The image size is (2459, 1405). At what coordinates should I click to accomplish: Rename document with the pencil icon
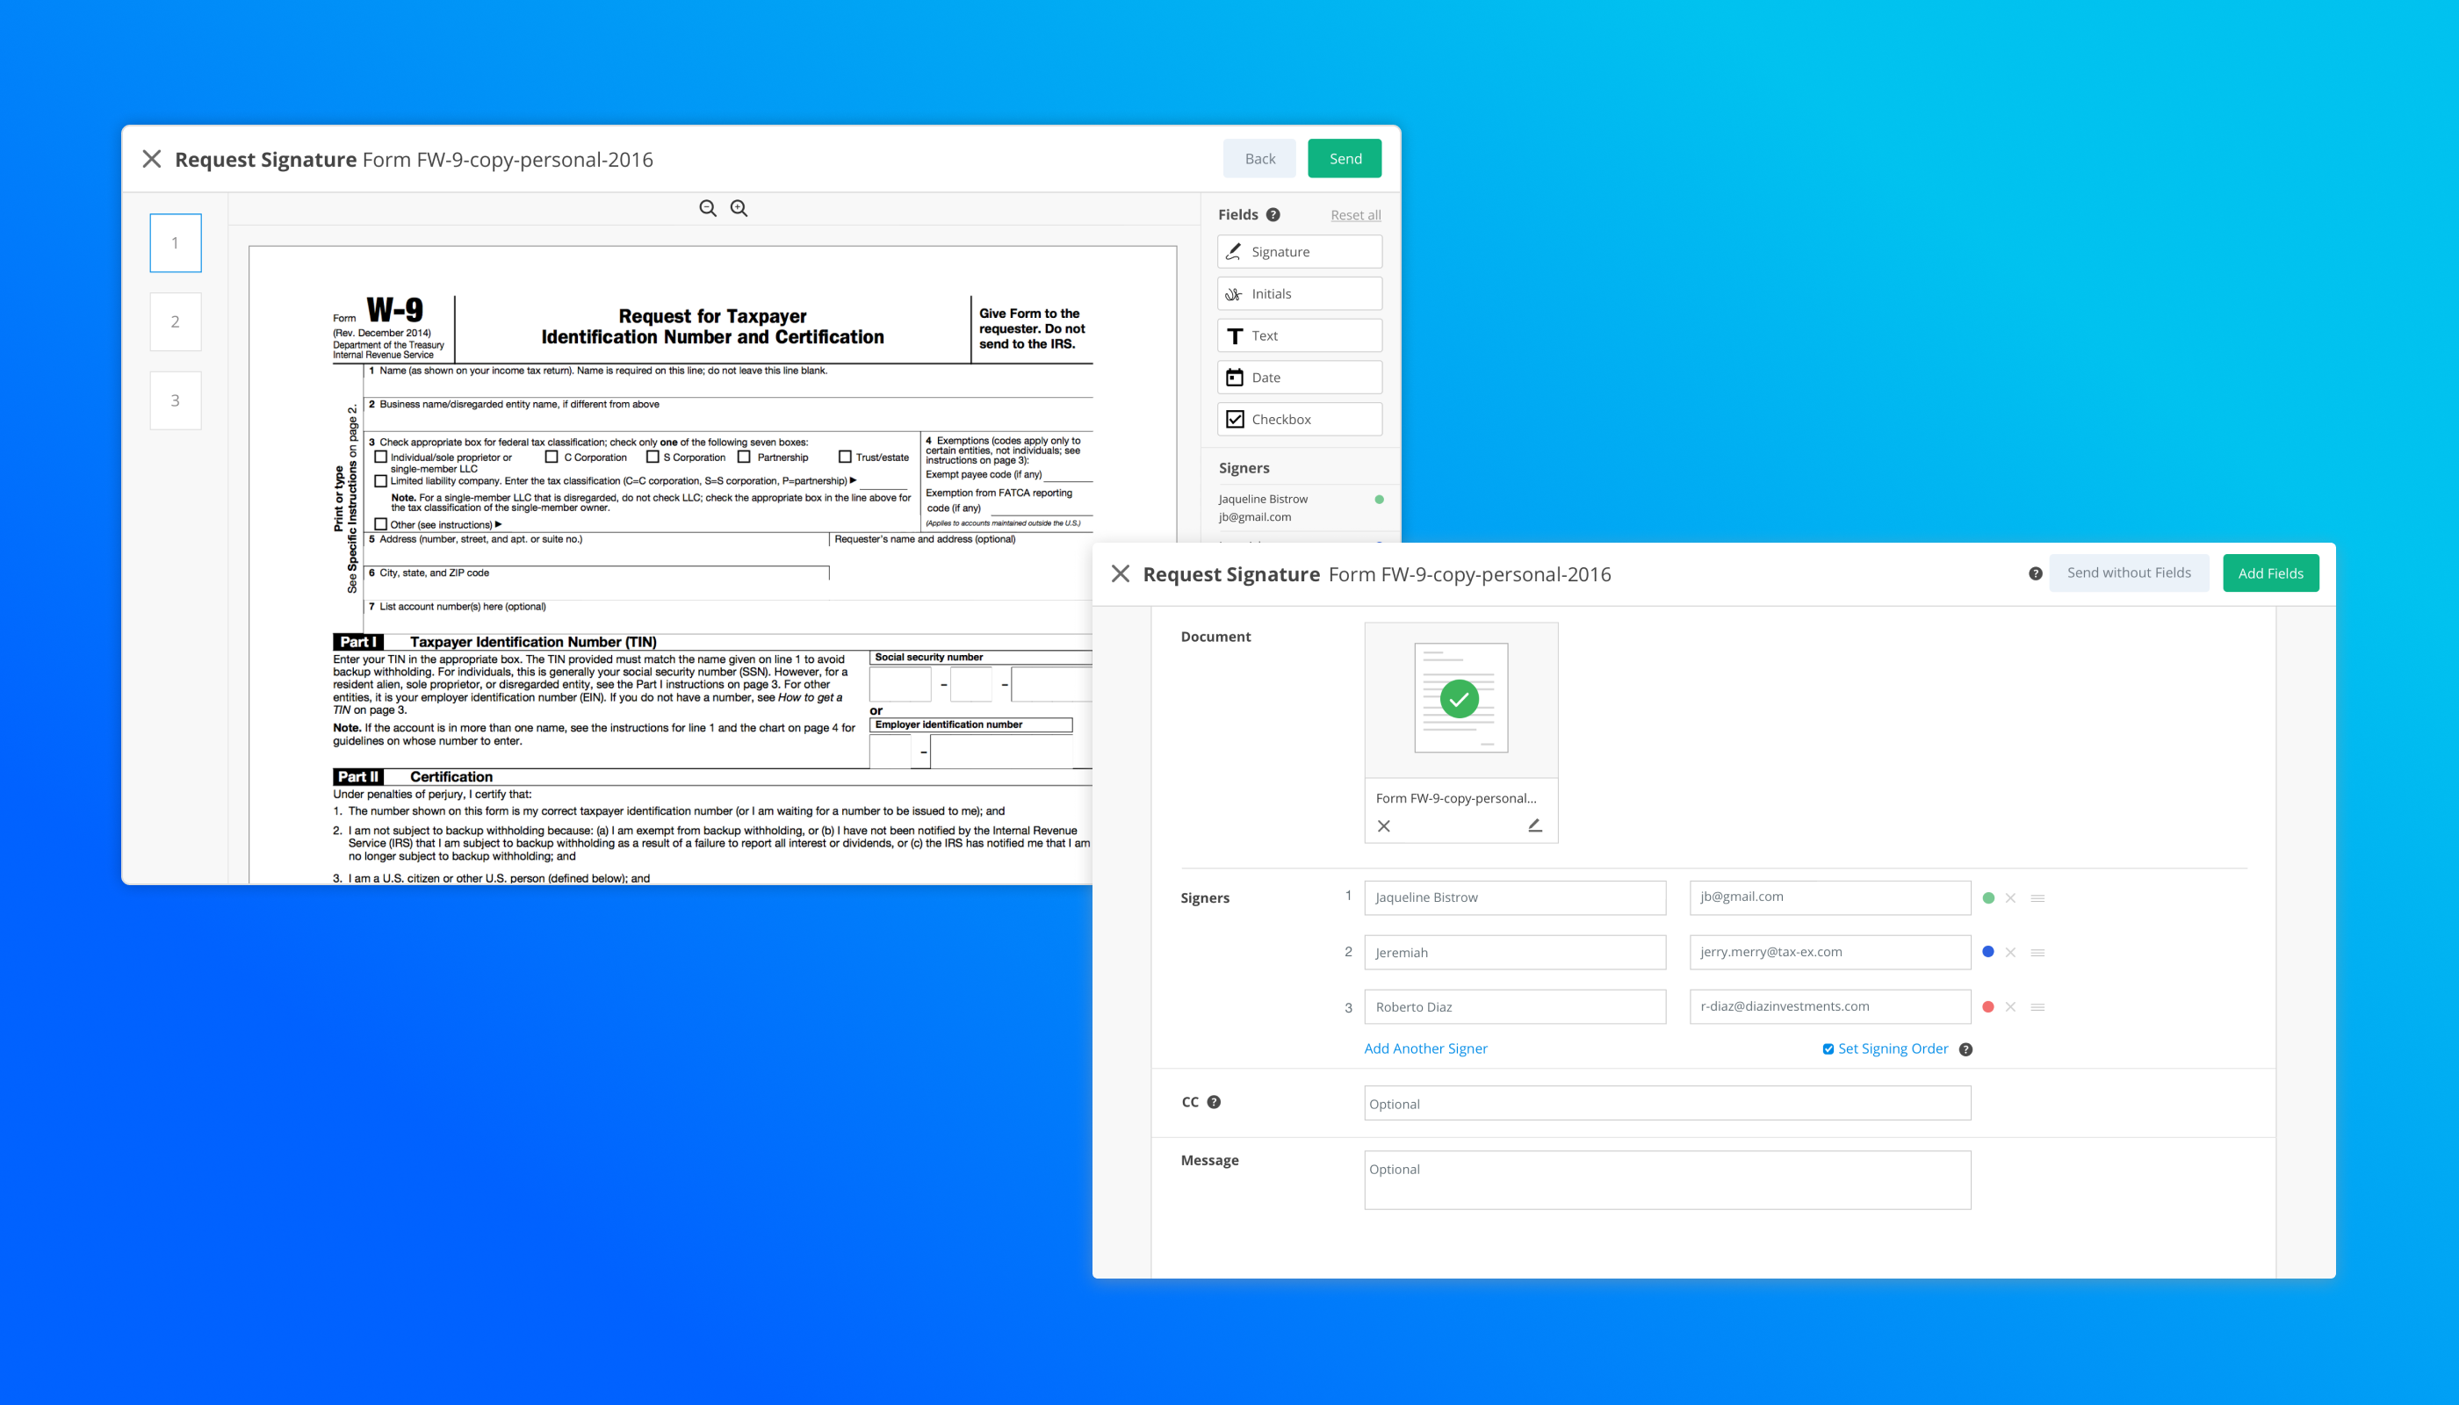[x=1534, y=826]
